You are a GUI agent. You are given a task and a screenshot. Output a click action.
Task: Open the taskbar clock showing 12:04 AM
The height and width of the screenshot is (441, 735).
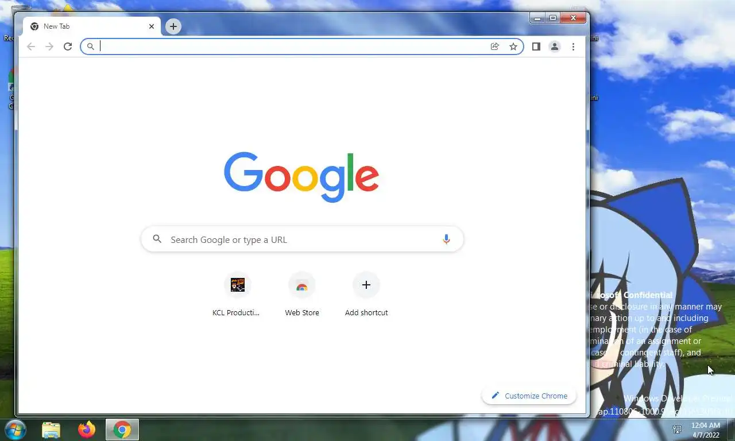tap(705, 430)
